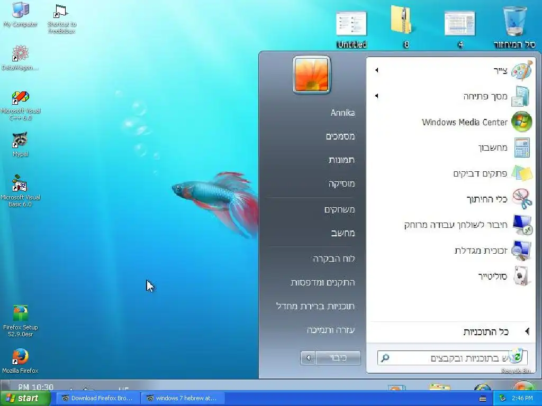Click the magnifying glass search icon
Image resolution: width=542 pixels, height=406 pixels.
click(385, 358)
